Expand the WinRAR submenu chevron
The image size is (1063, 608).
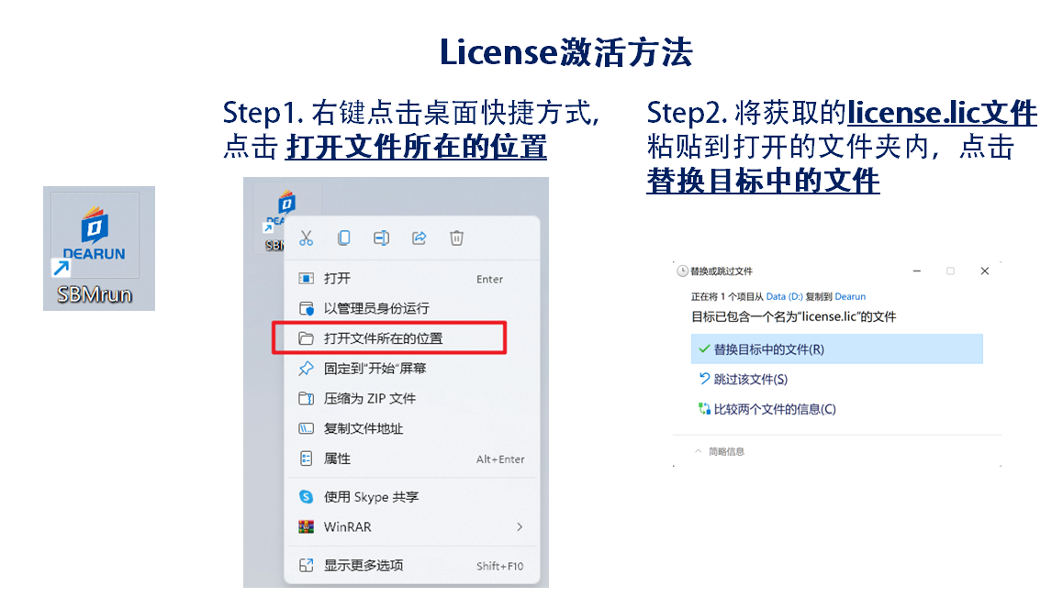tap(519, 526)
